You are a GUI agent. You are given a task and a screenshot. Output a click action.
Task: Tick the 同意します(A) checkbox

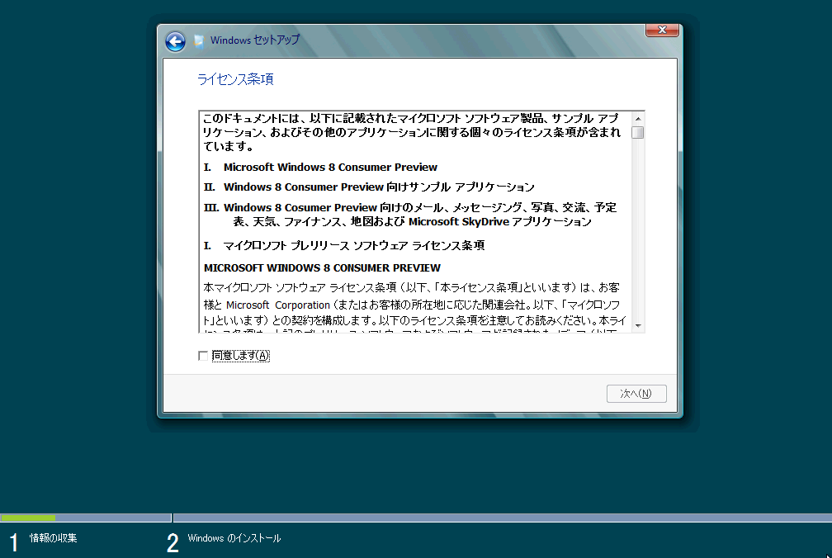click(x=203, y=356)
